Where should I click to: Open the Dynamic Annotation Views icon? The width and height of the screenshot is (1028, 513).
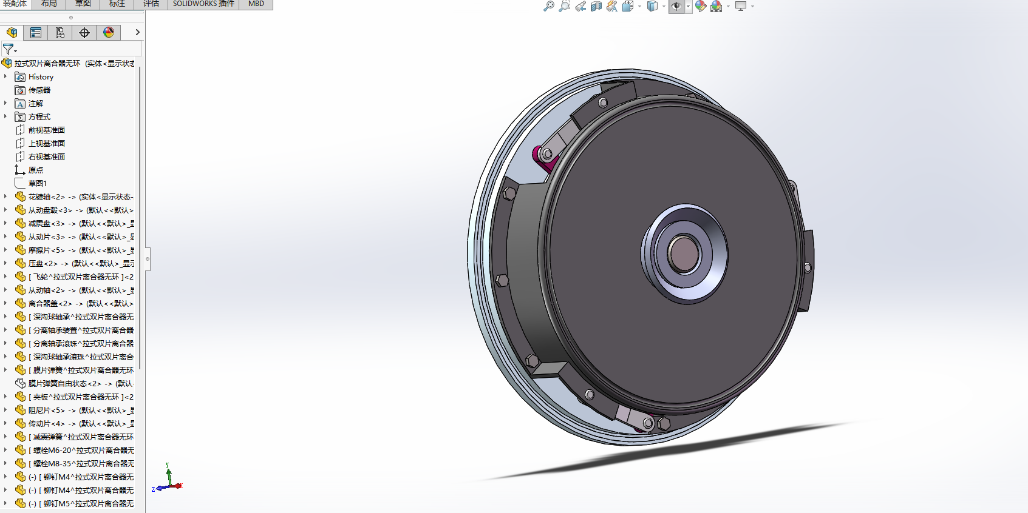(612, 6)
